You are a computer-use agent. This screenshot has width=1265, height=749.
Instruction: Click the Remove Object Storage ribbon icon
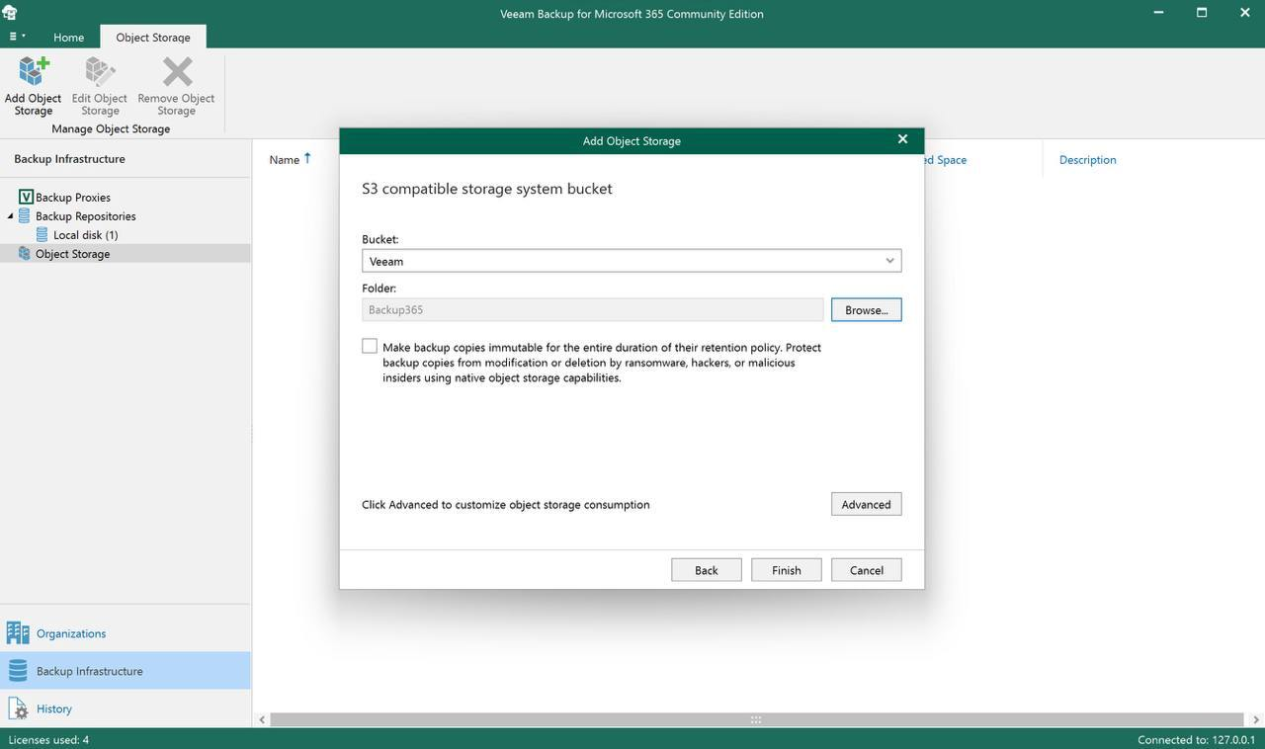pyautogui.click(x=176, y=73)
